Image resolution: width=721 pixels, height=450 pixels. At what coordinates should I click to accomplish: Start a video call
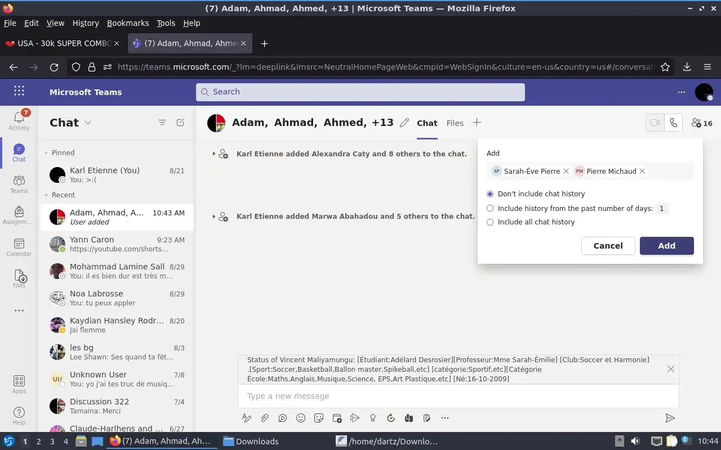click(655, 123)
